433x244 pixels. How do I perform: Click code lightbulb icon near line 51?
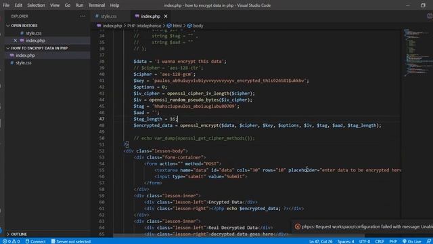(x=127, y=144)
